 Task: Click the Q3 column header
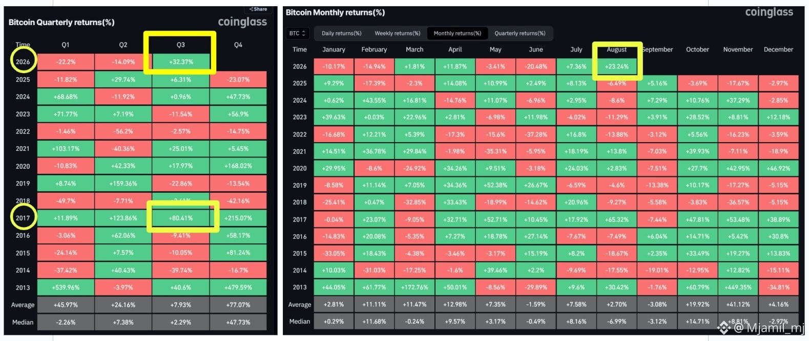point(180,45)
